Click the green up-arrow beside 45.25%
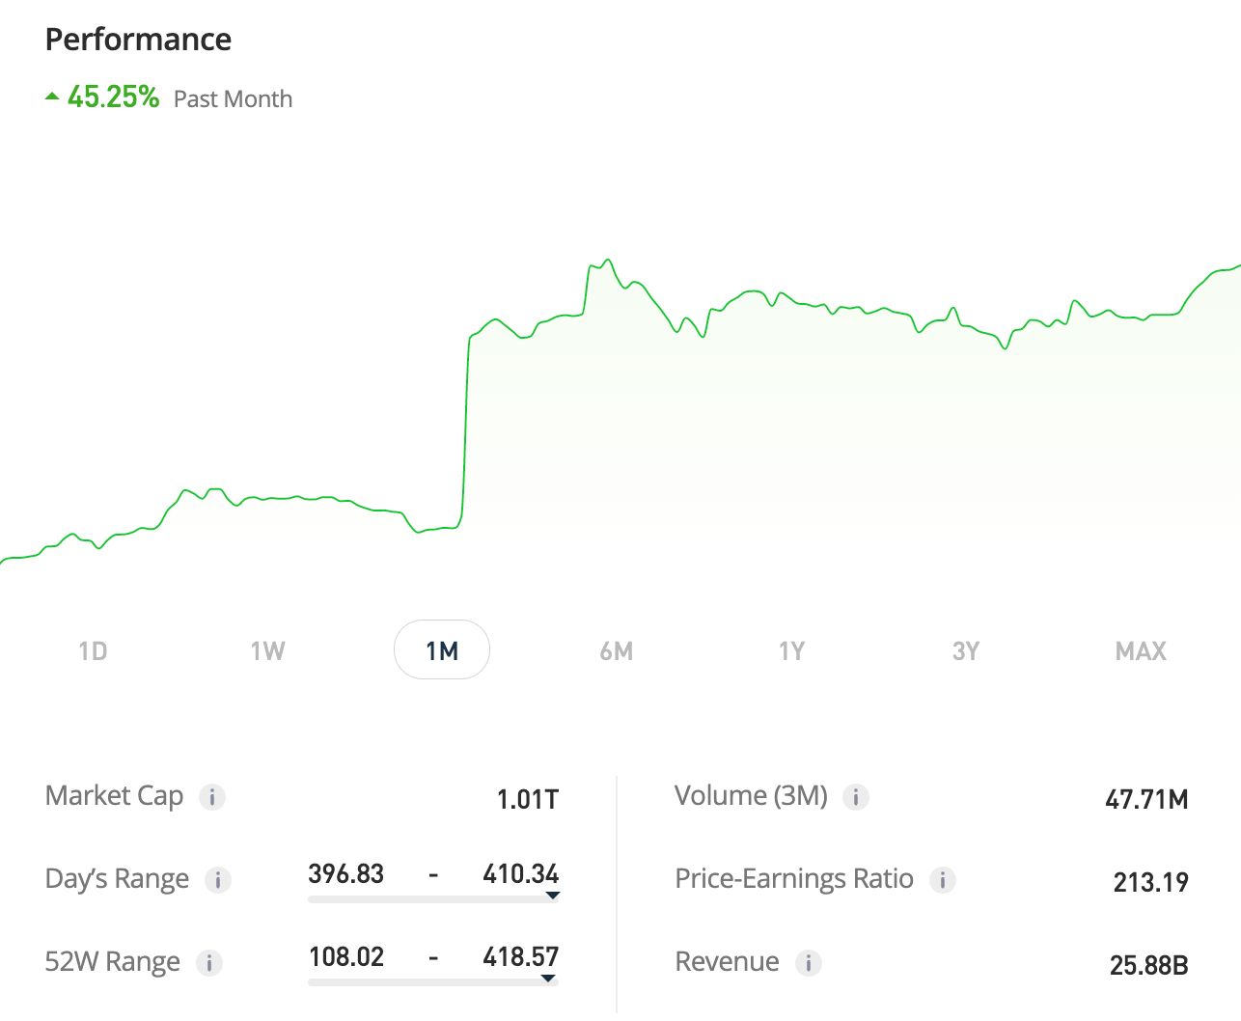The height and width of the screenshot is (1021, 1241). 52,97
